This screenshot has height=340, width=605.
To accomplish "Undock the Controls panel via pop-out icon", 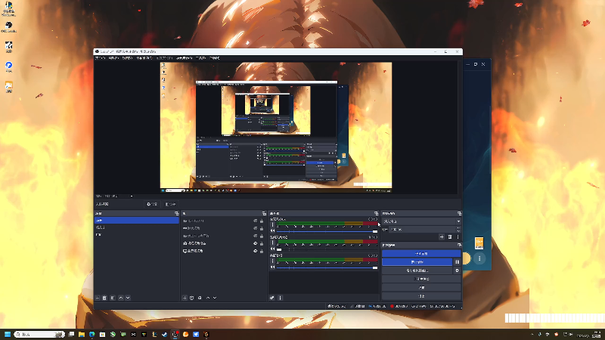I will coord(459,245).
